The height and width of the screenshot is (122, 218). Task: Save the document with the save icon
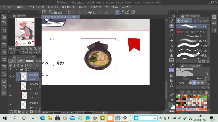[60, 12]
